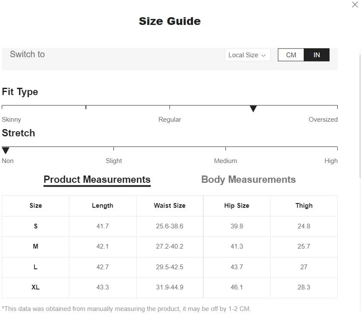Image resolution: width=361 pixels, height=314 pixels.
Task: Switch units to CM
Action: 291,55
